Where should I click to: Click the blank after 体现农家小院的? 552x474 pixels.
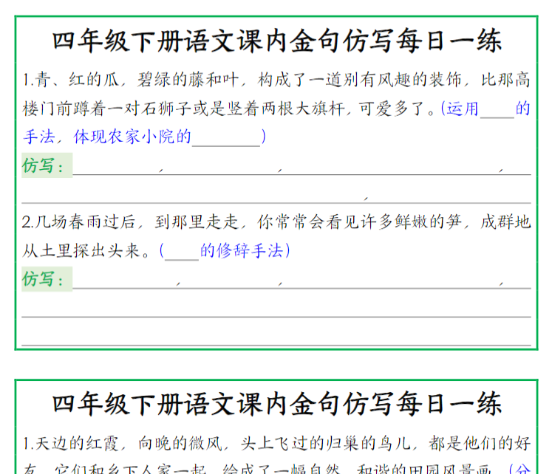pyautogui.click(x=226, y=140)
